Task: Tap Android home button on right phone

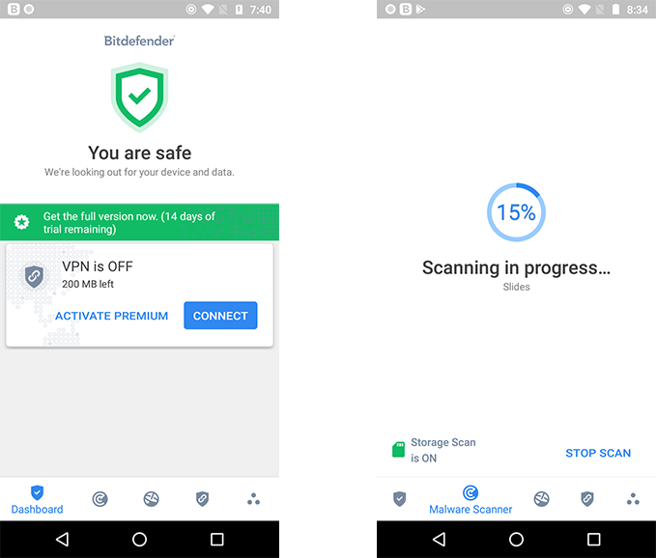Action: pyautogui.click(x=516, y=540)
